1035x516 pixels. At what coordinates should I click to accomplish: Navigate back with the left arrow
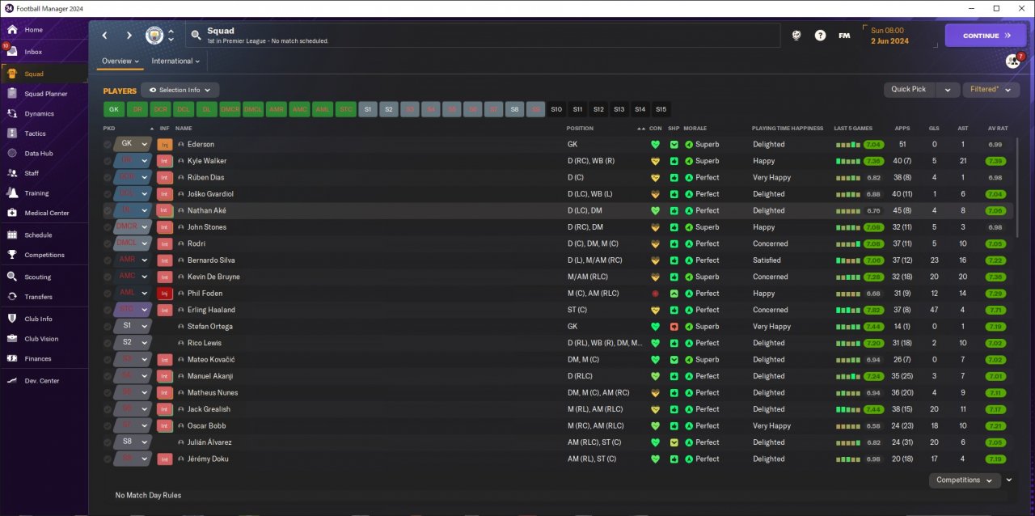click(105, 36)
